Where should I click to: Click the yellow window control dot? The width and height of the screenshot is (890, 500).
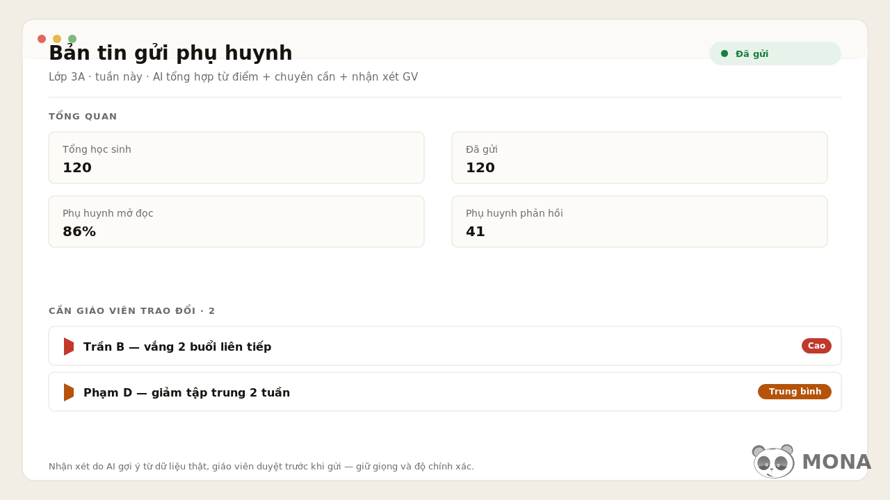[57, 39]
